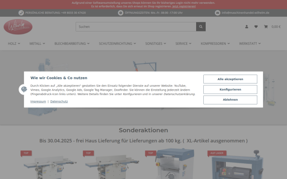Click the email envelope icon
Viewport: 287px width, 179px height.
tap(218, 13)
